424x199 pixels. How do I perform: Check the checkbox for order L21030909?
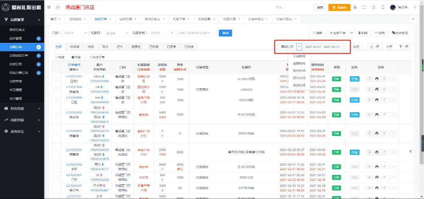coord(56,100)
